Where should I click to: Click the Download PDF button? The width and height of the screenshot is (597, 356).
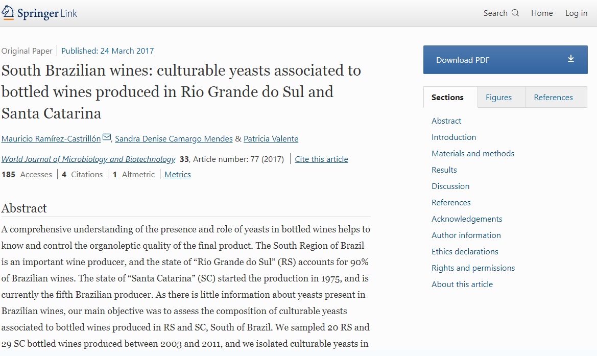[505, 60]
